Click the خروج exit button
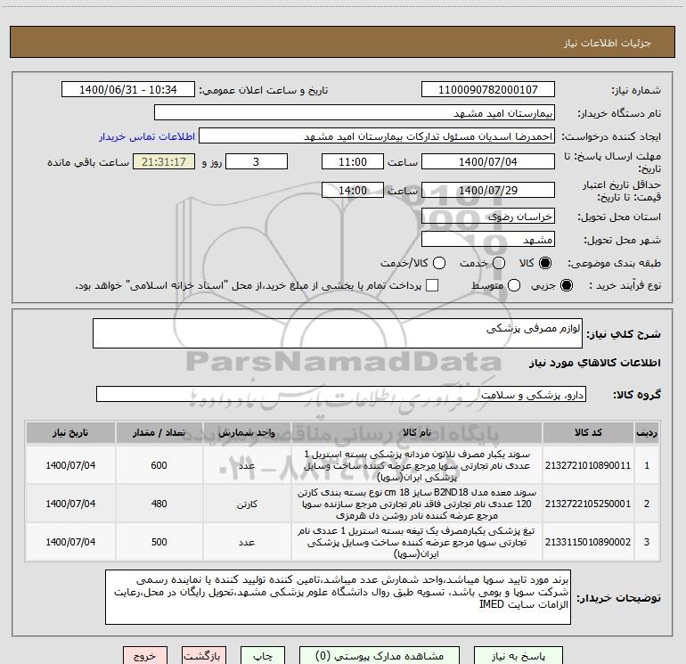Screen dimensions: 686x664 click(145, 656)
